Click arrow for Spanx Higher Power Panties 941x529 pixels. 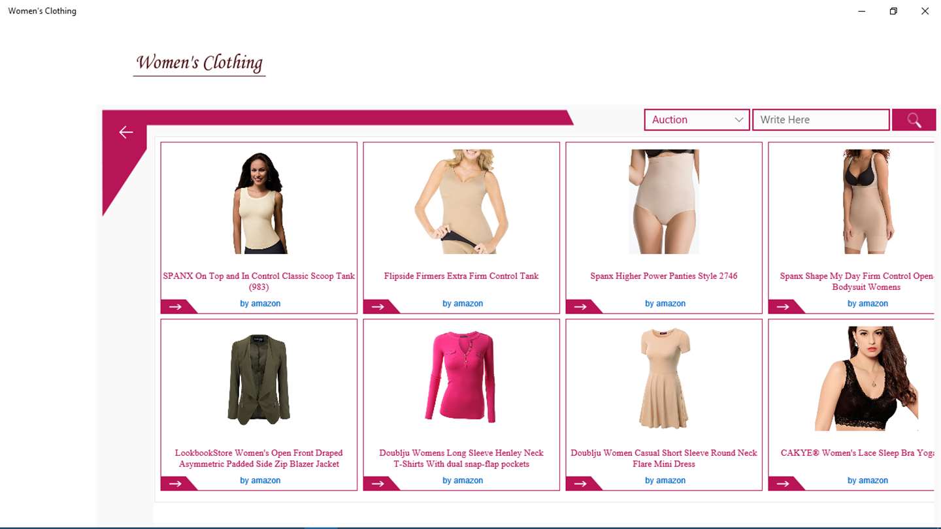tap(580, 306)
